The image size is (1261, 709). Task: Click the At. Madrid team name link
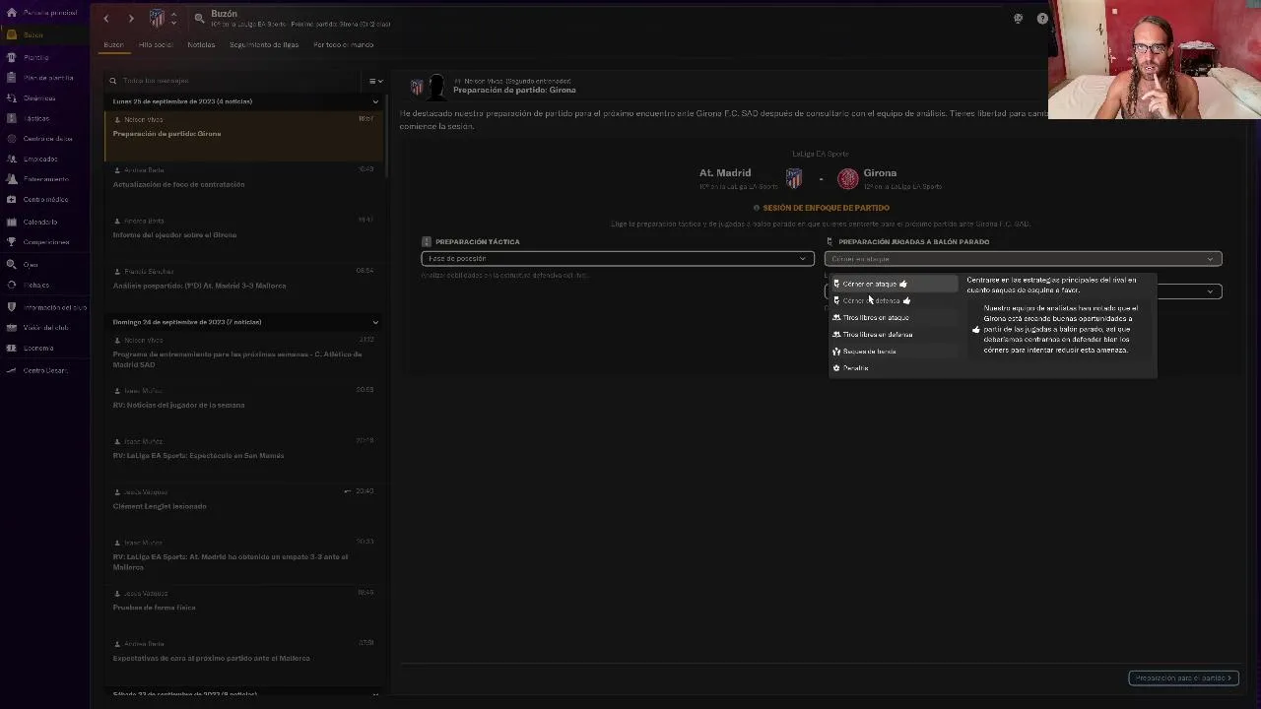725,173
